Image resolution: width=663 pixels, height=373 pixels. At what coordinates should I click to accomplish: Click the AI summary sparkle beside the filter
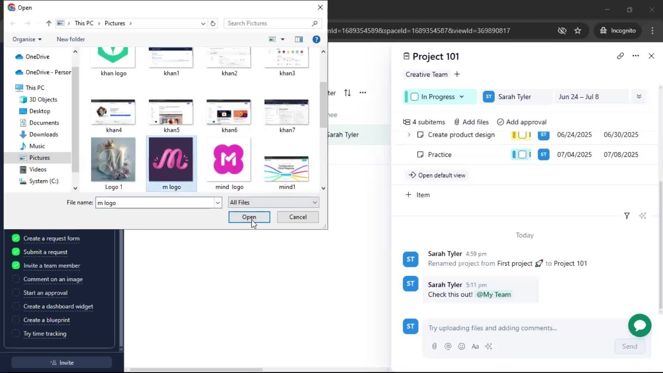pos(642,216)
